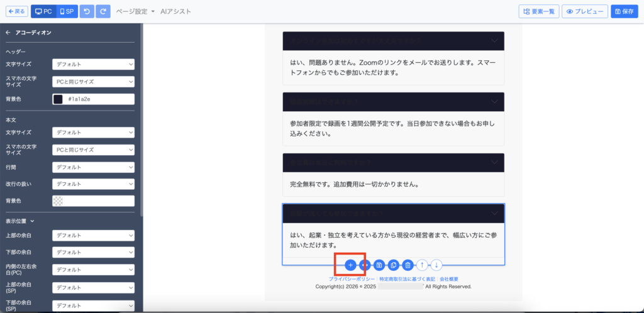Click the transparent 本文 背景色 swatch
This screenshot has height=313, width=644.
[x=58, y=201]
